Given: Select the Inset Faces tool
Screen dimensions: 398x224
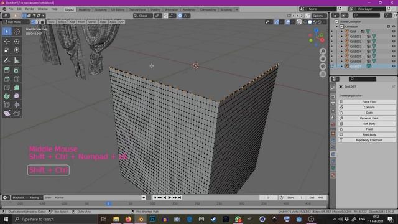Looking at the screenshot, I should pyautogui.click(x=17, y=70).
